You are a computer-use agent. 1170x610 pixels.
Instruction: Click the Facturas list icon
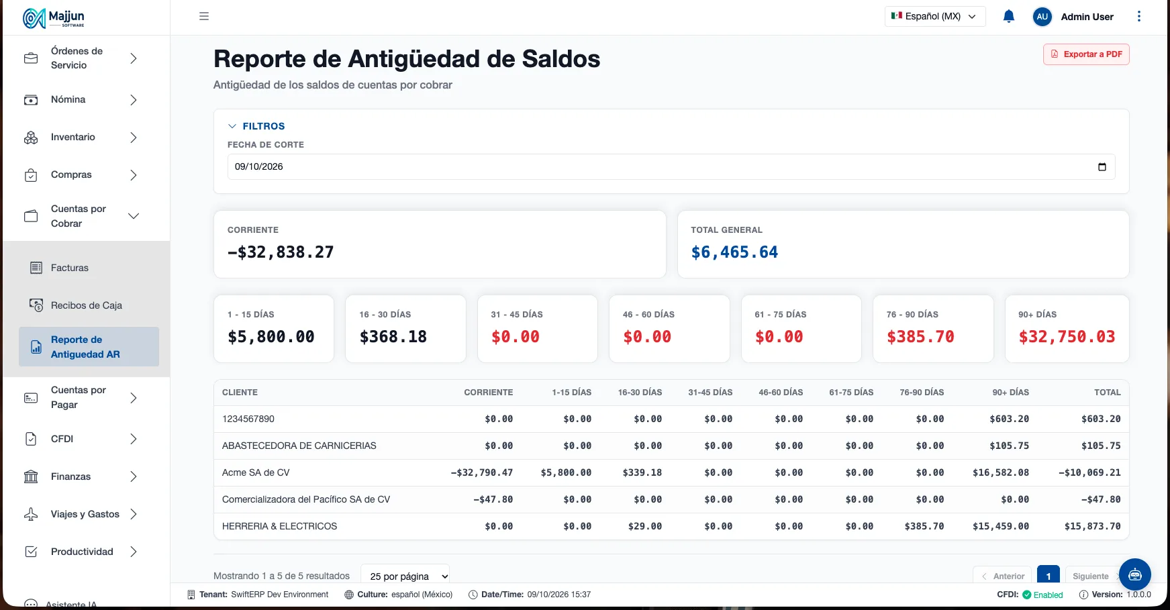(36, 268)
